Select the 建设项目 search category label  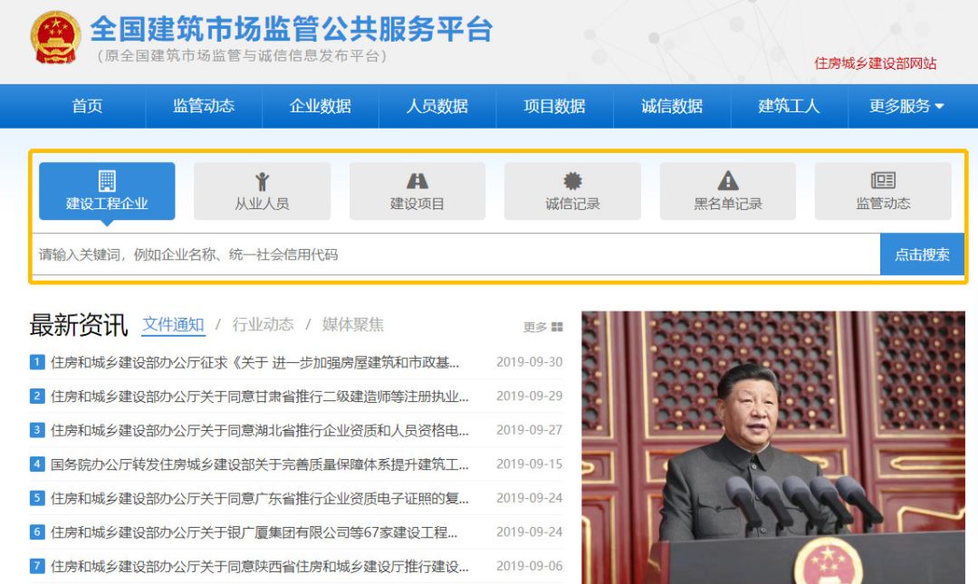(417, 204)
